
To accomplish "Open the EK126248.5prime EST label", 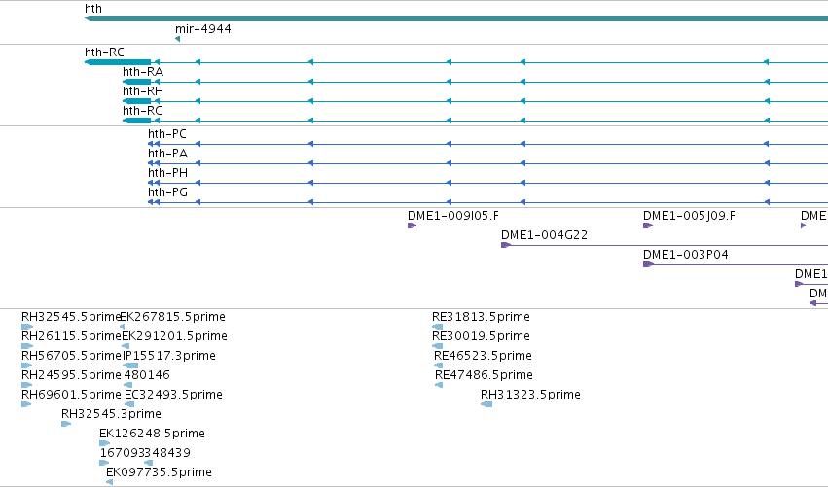I will 152,434.
